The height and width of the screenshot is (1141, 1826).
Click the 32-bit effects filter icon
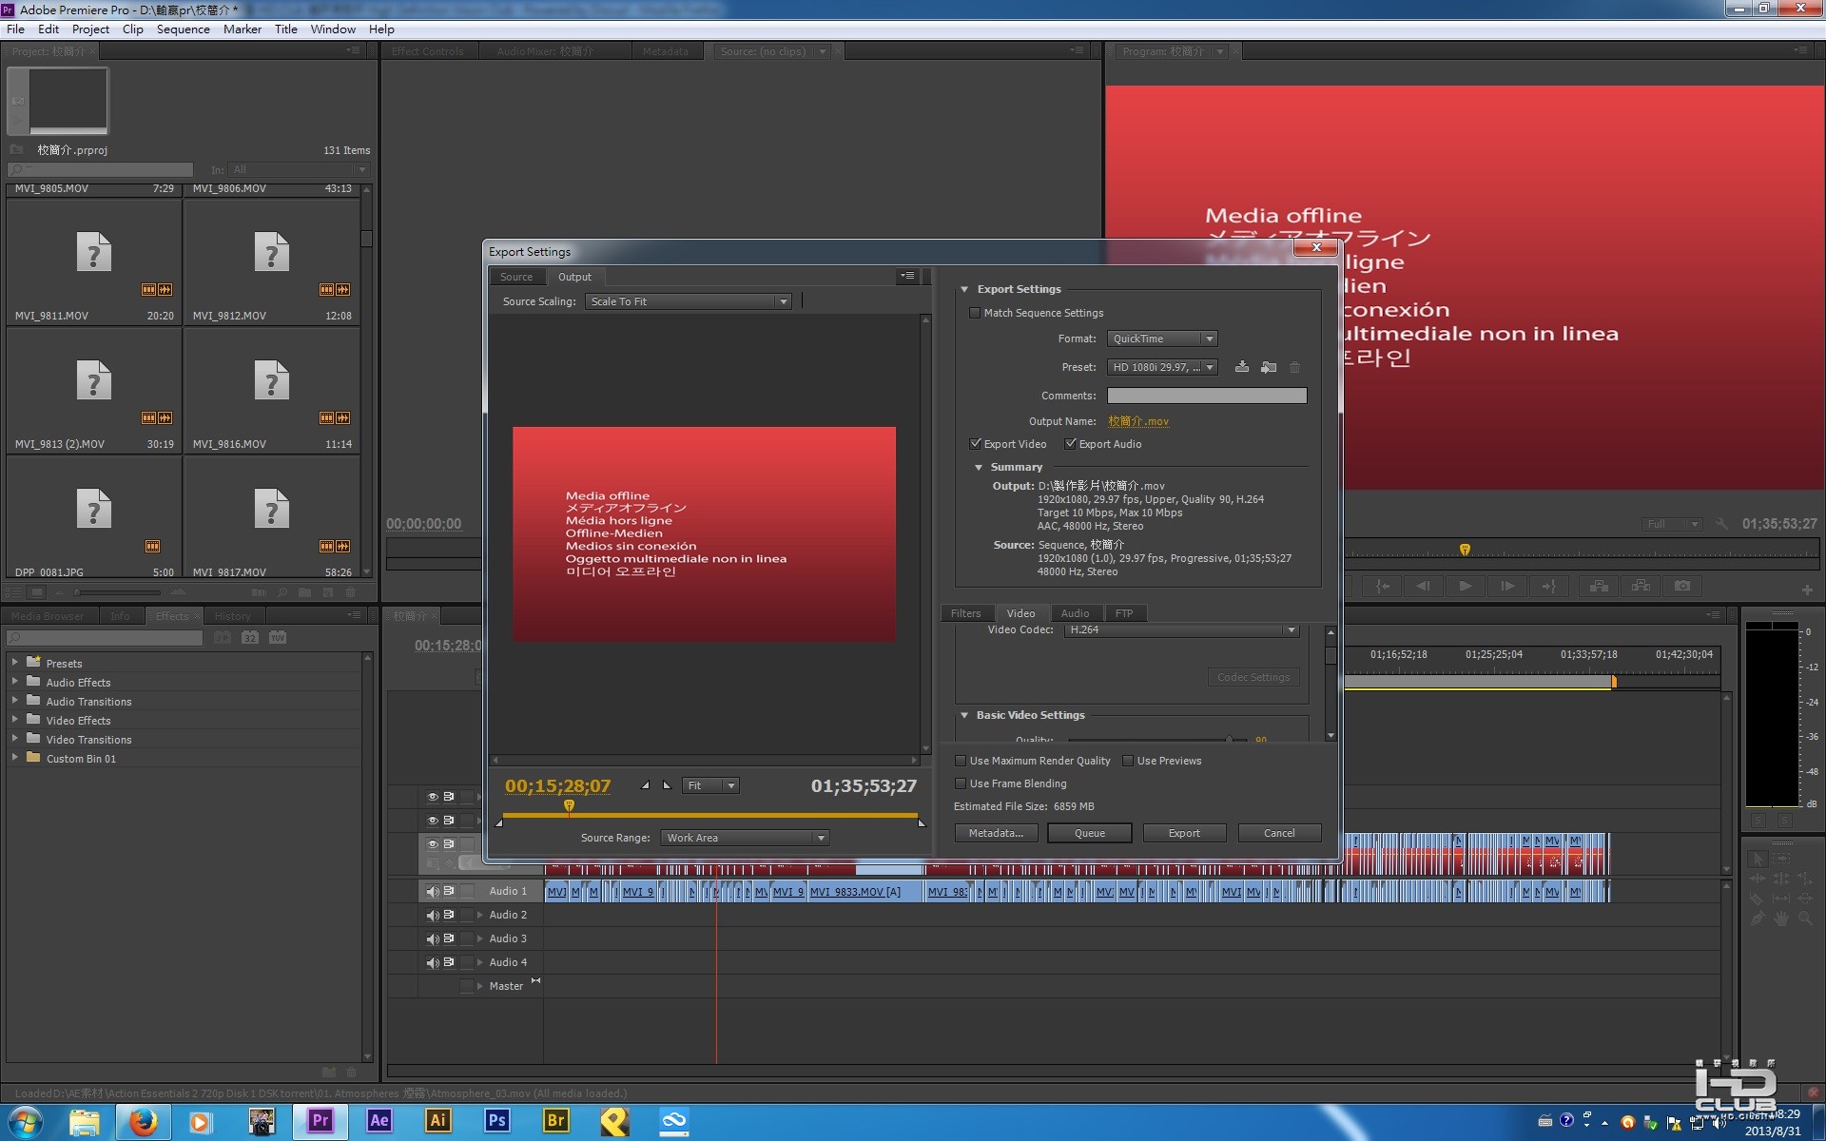(x=249, y=637)
